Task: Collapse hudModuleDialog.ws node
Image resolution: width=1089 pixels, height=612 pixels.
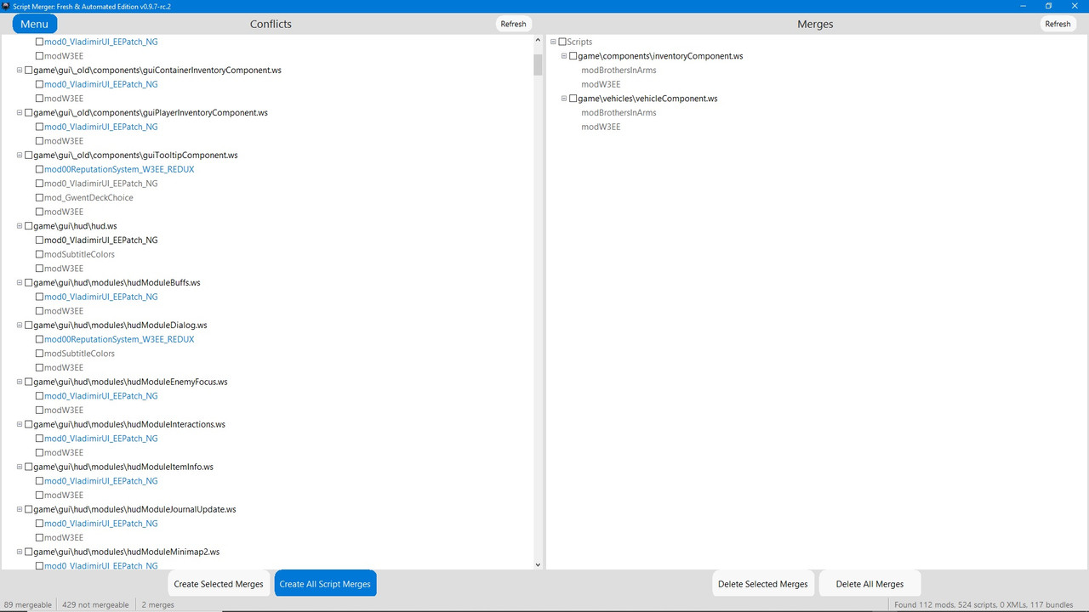Action: pyautogui.click(x=20, y=325)
